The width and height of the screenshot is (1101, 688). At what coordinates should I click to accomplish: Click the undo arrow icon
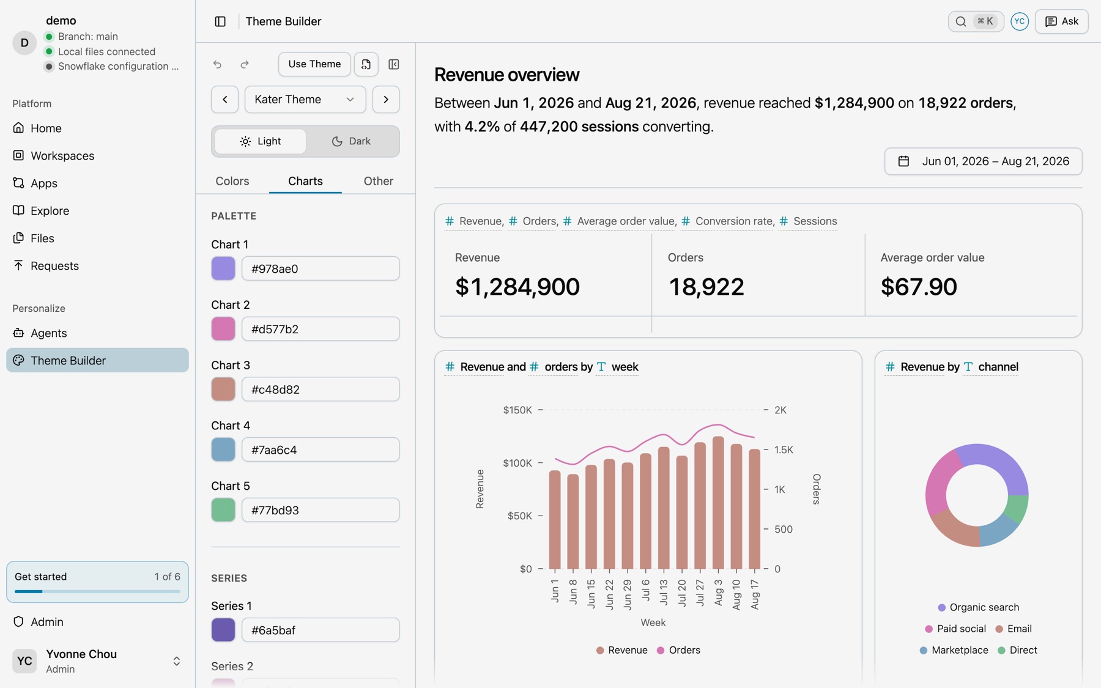click(217, 64)
